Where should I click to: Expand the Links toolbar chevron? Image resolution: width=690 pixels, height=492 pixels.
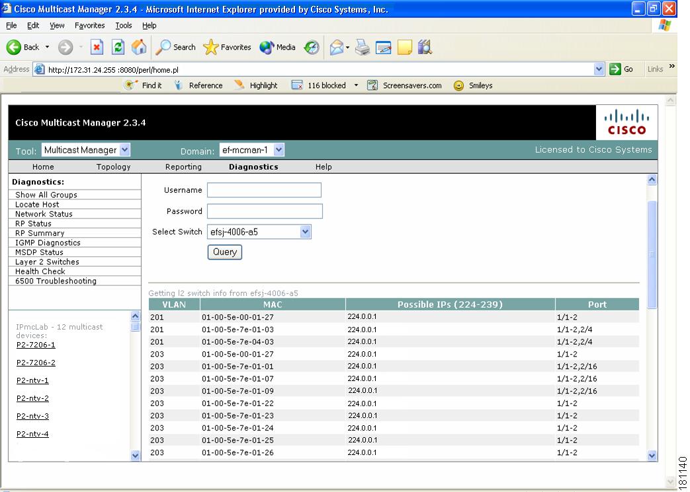coord(672,66)
